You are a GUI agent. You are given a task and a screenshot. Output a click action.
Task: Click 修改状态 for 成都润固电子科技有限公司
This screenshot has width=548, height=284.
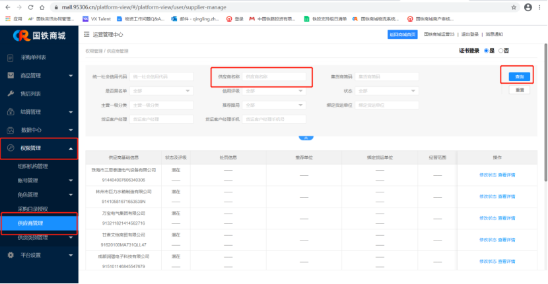pos(488,262)
